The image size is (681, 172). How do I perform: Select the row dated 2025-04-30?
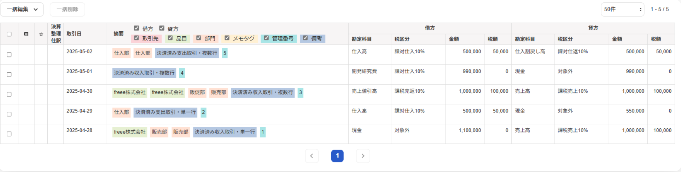coord(9,94)
